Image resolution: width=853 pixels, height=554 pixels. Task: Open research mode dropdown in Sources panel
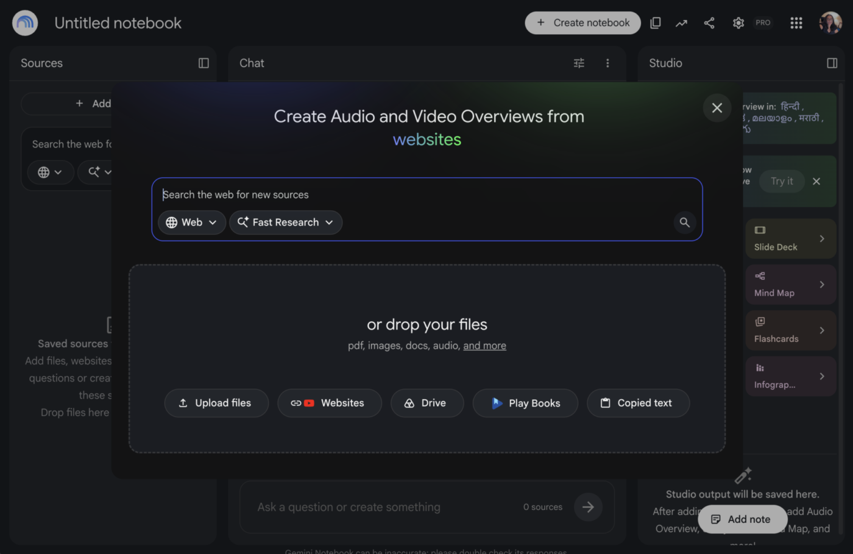coord(96,172)
